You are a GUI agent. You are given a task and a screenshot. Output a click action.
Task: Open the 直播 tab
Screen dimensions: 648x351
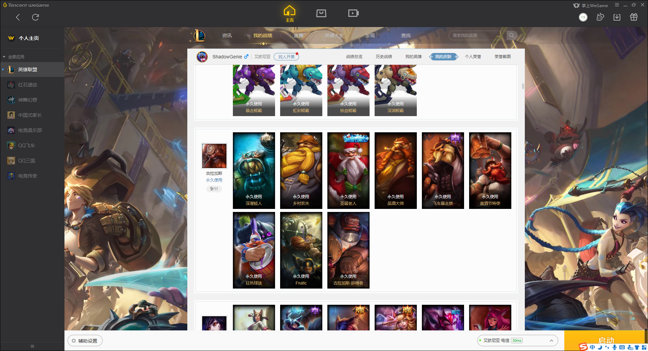point(298,35)
